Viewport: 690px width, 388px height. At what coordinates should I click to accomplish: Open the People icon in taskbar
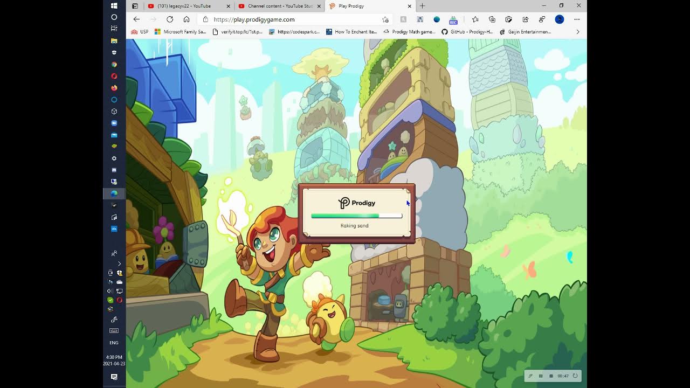[x=114, y=253]
